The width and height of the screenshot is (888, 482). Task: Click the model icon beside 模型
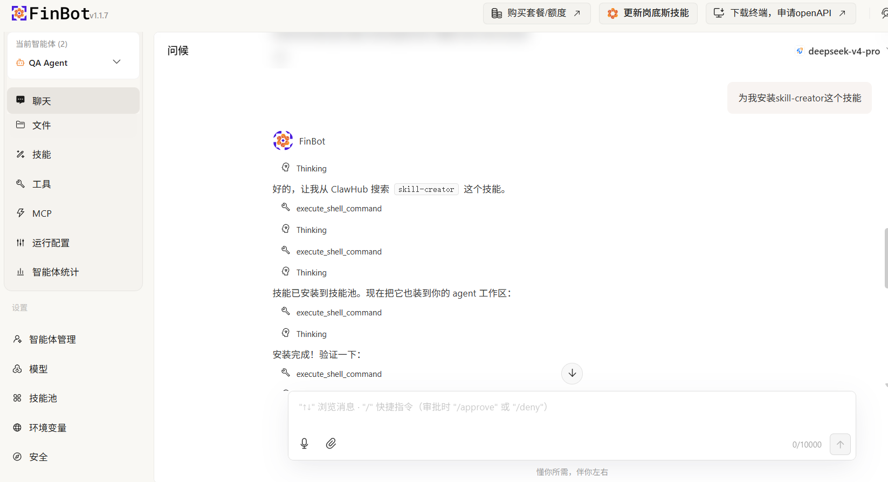click(17, 369)
